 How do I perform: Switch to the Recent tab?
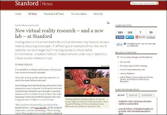[121, 95]
